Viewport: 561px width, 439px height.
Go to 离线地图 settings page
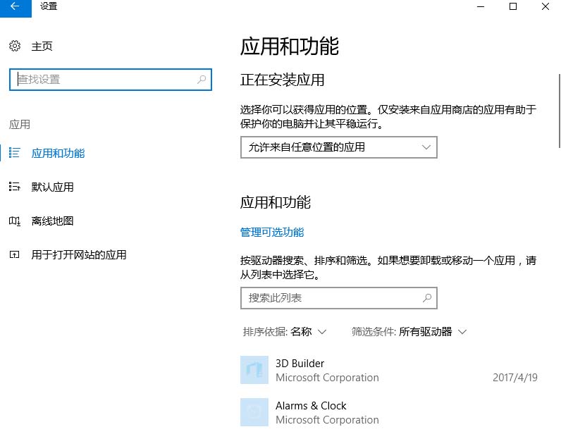[53, 221]
